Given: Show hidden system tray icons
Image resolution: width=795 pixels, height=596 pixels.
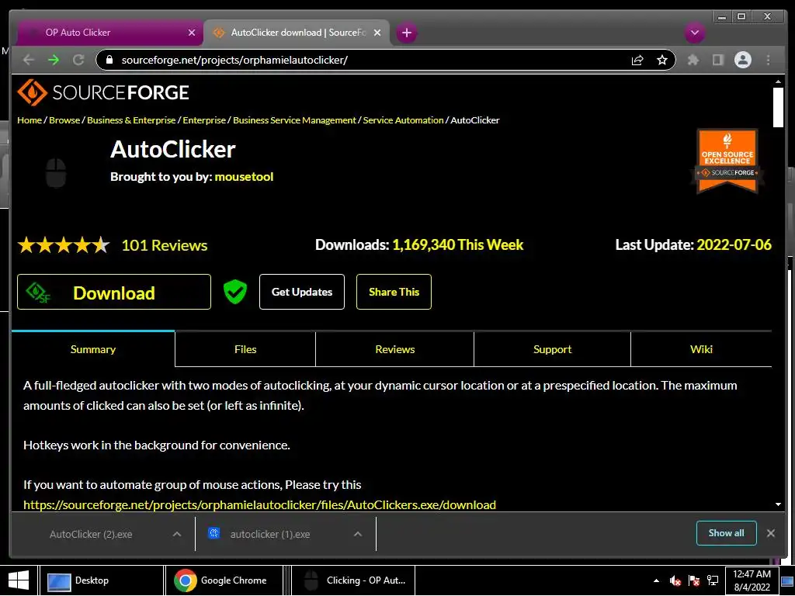Looking at the screenshot, I should coord(656,580).
